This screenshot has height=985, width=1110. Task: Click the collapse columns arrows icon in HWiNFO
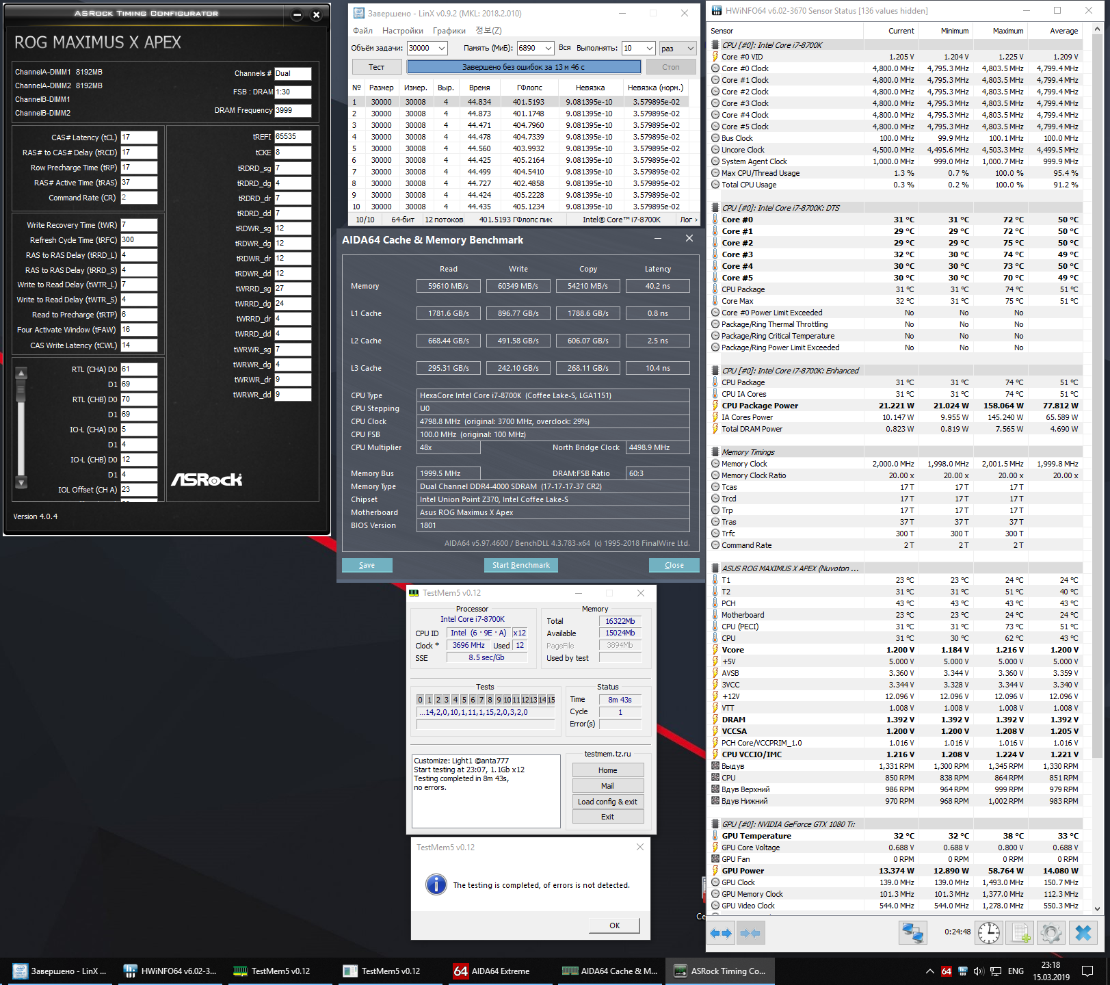(750, 933)
